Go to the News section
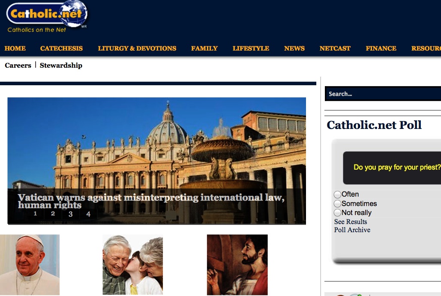 [x=294, y=48]
